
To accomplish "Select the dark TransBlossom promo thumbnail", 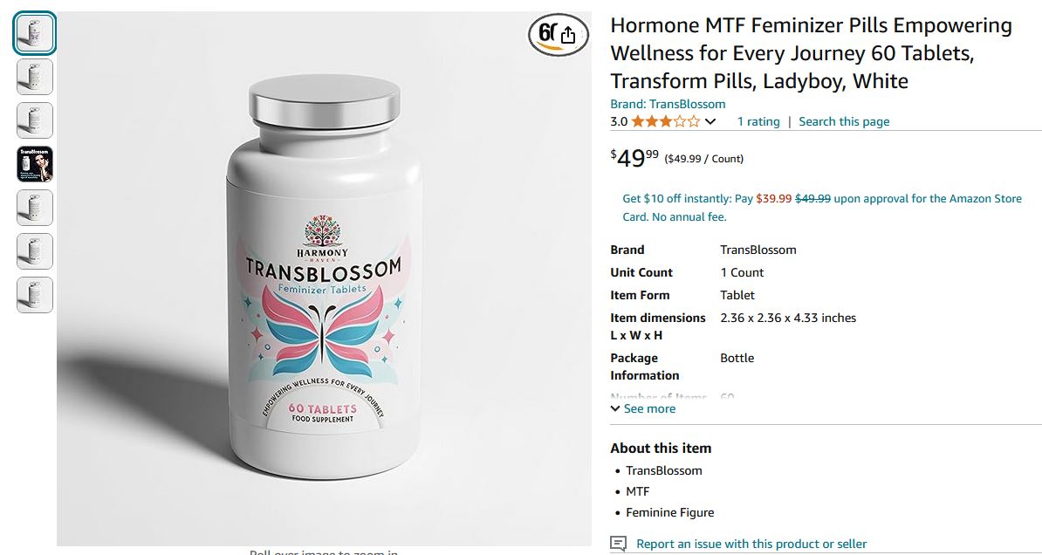I will [x=35, y=164].
